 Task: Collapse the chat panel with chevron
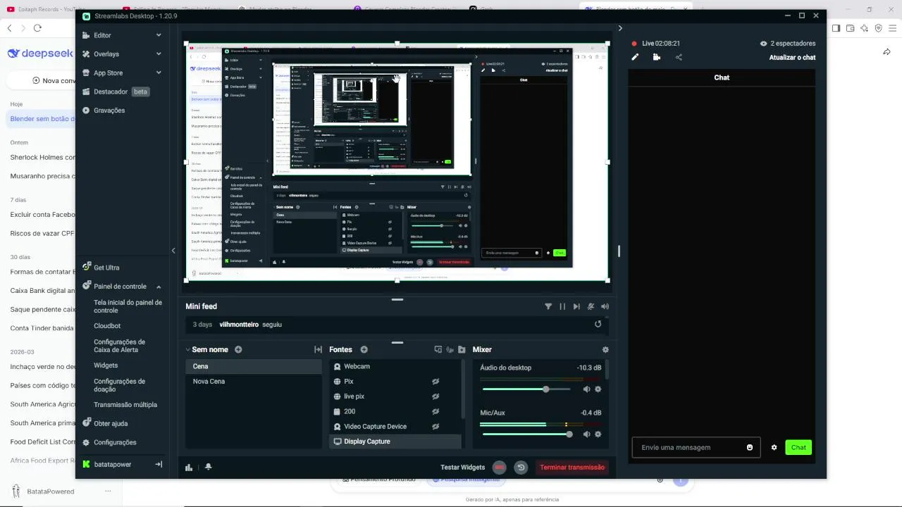(620, 28)
